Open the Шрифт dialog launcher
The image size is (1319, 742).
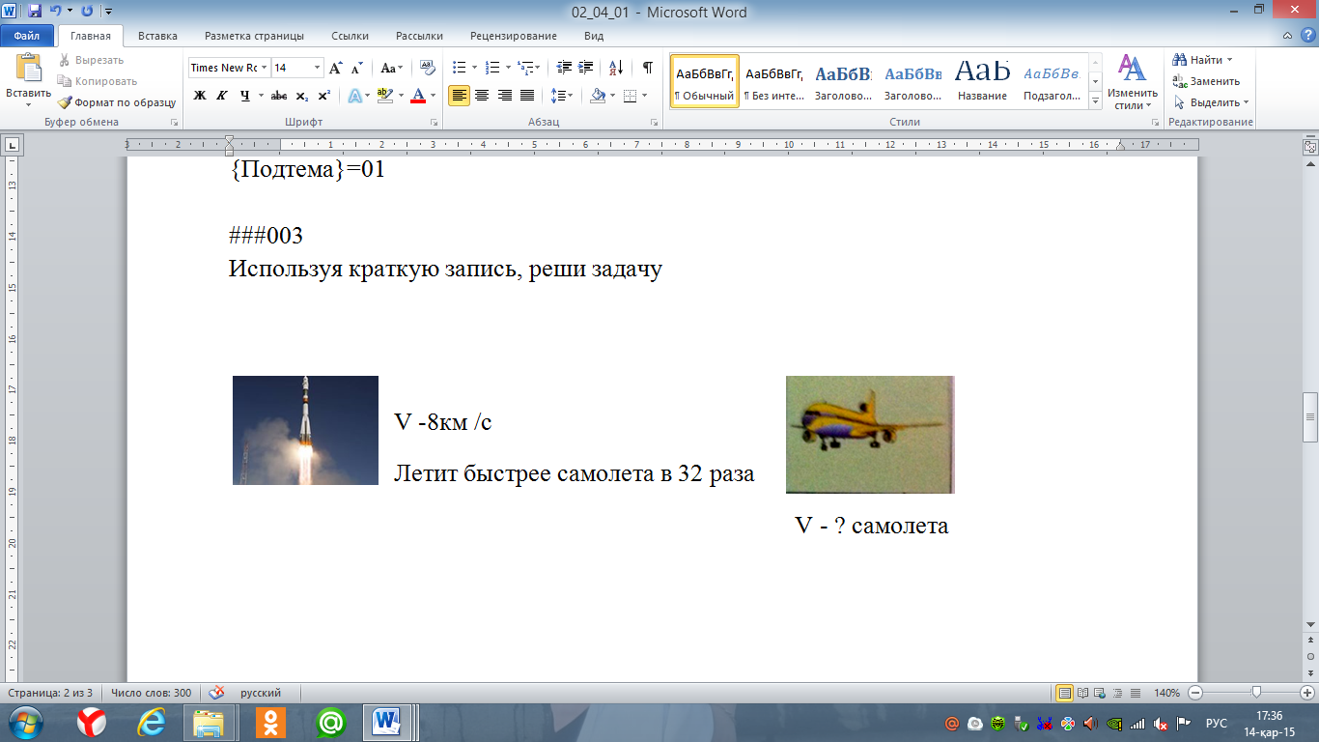point(434,123)
